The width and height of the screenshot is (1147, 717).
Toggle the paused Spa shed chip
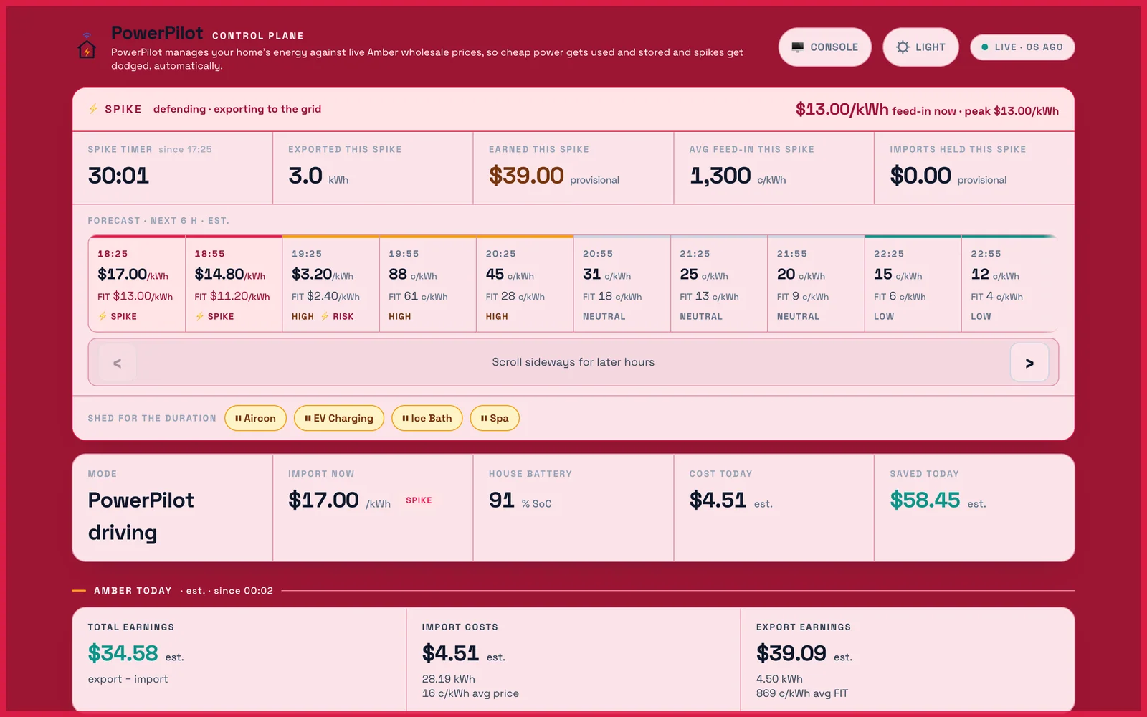pyautogui.click(x=495, y=418)
